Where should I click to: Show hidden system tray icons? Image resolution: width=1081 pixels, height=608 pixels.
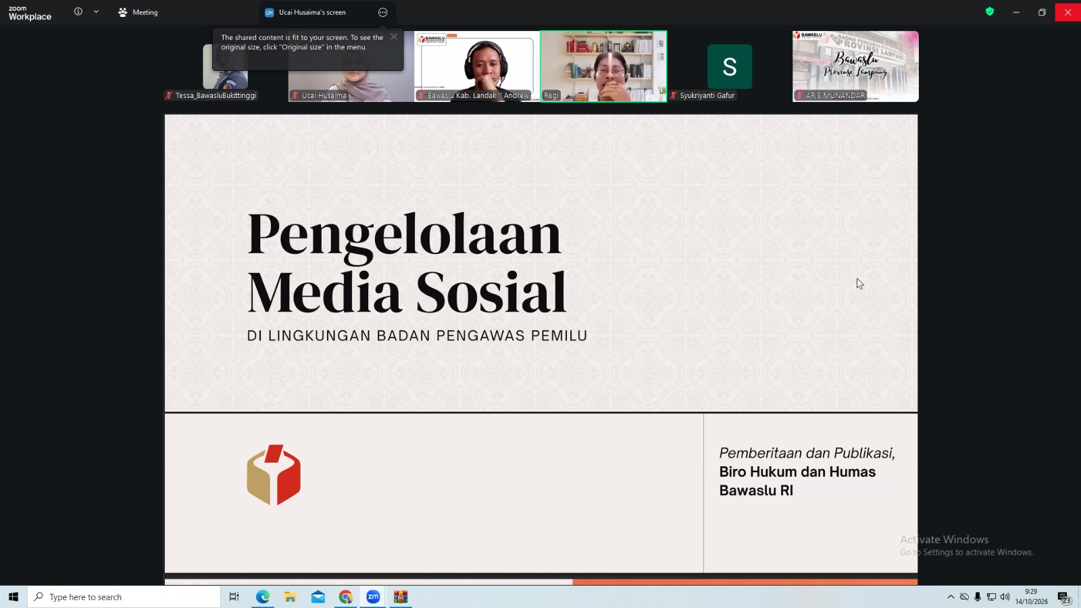(951, 597)
